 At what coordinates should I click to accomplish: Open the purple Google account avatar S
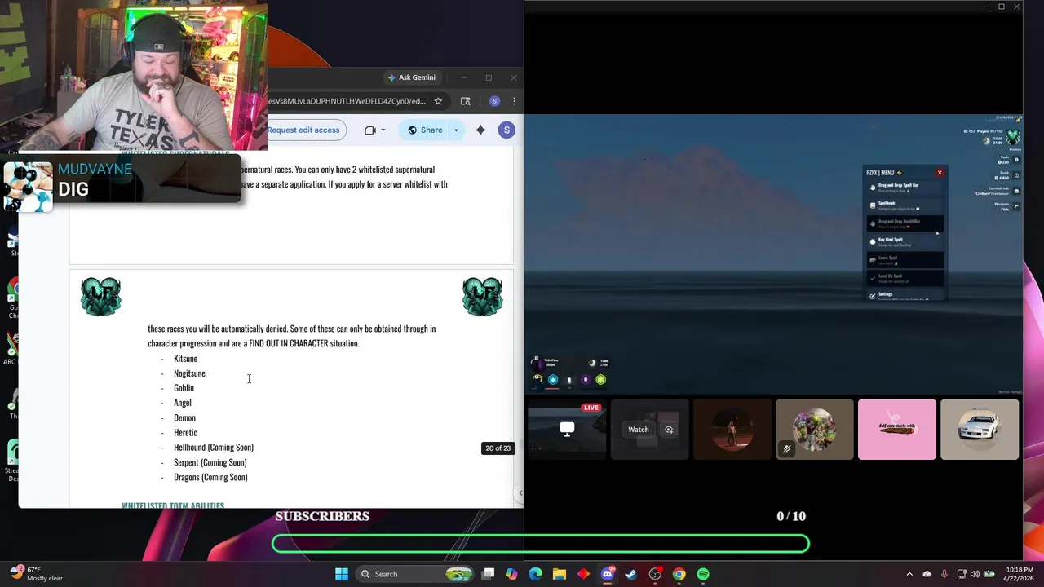coord(507,130)
